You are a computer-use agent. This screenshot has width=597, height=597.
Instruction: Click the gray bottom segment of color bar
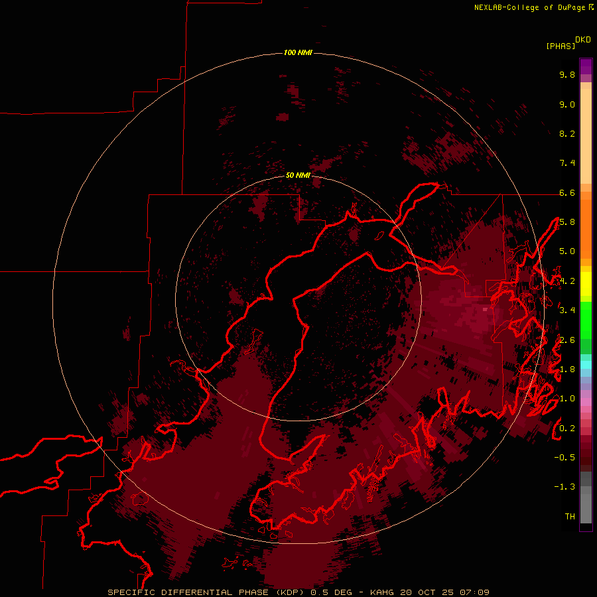tap(586, 505)
